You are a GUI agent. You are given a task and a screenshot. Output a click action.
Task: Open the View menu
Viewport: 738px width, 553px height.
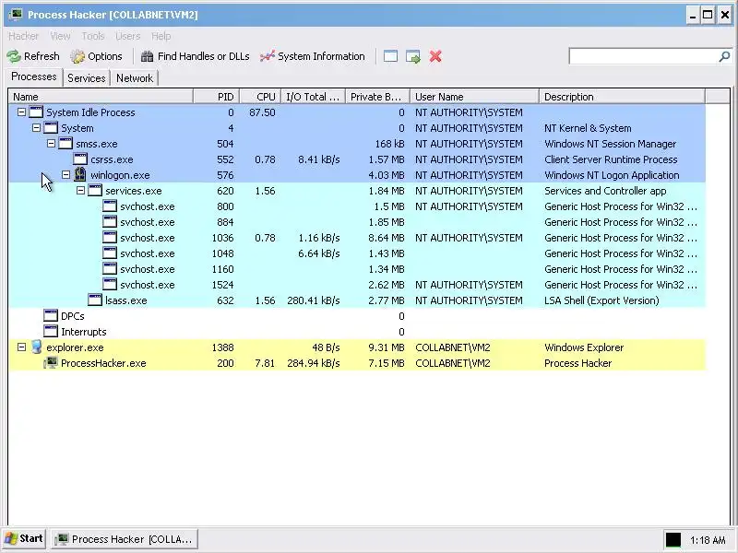60,36
